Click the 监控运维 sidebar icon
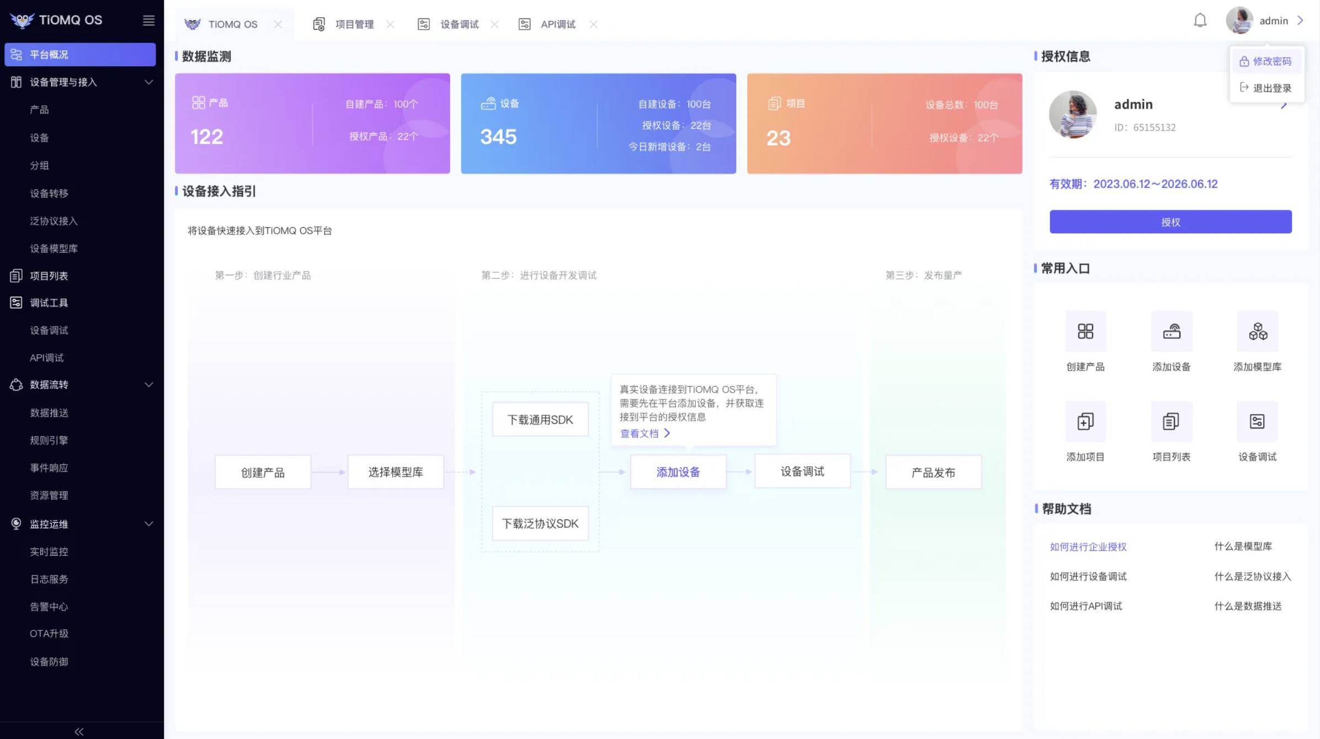Image resolution: width=1320 pixels, height=739 pixels. (16, 524)
